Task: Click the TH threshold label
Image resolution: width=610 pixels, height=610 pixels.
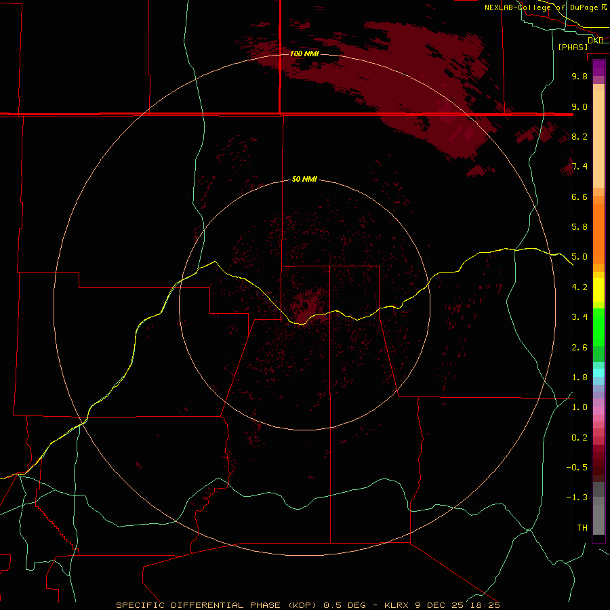Action: pyautogui.click(x=582, y=528)
